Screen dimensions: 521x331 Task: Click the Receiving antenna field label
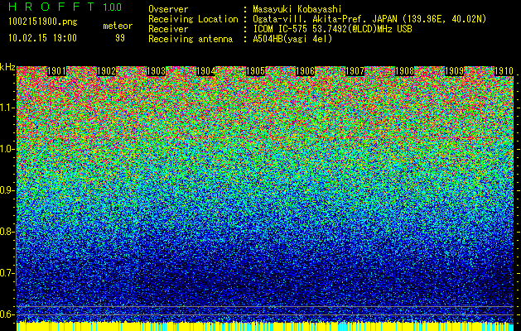191,39
